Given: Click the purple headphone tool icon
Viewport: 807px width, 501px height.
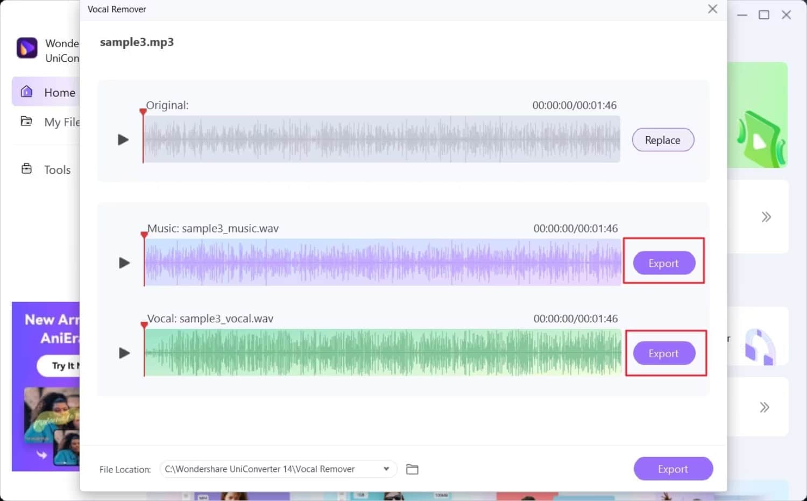Looking at the screenshot, I should click(x=760, y=347).
